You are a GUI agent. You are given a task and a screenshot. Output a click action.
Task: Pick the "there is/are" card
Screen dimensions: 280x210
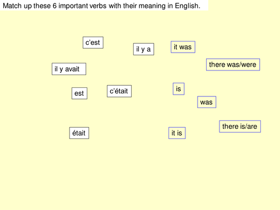pyautogui.click(x=240, y=127)
